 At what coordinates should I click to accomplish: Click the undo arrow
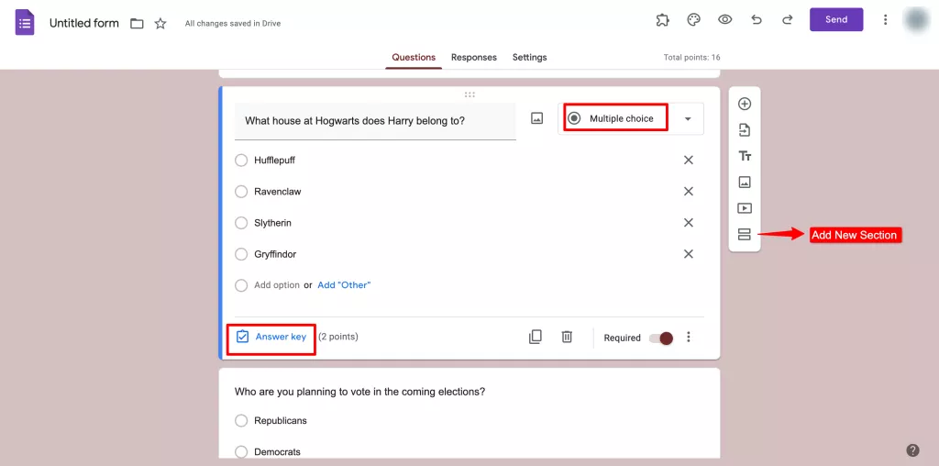[x=757, y=20]
